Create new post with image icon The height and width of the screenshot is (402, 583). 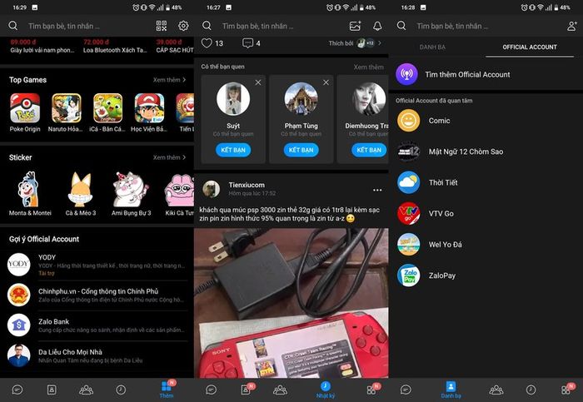coord(356,26)
